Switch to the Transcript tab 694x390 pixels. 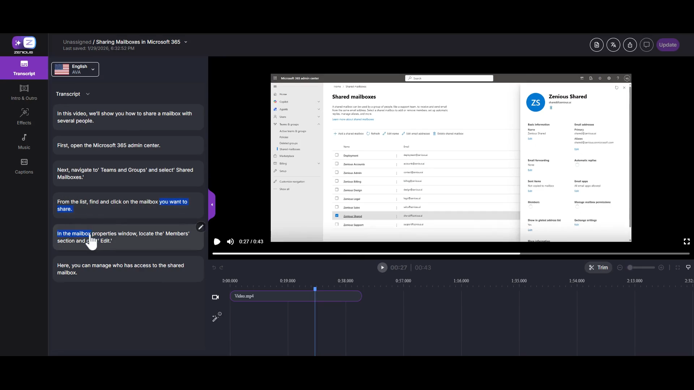24,68
